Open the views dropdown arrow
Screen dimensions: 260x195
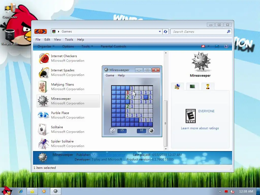click(208, 46)
